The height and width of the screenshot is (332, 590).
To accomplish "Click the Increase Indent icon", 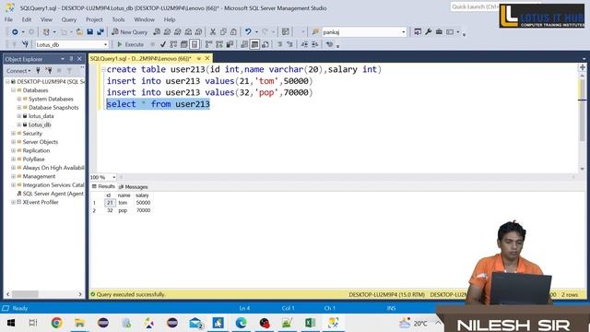I will click(315, 44).
